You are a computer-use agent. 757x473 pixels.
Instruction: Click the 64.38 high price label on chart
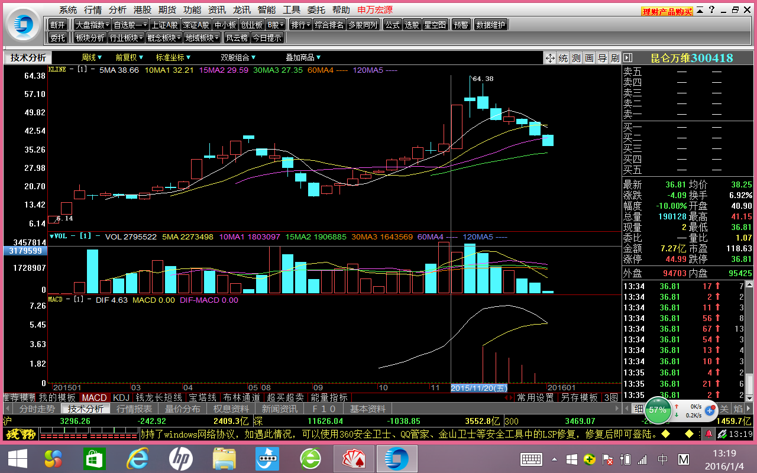(483, 79)
